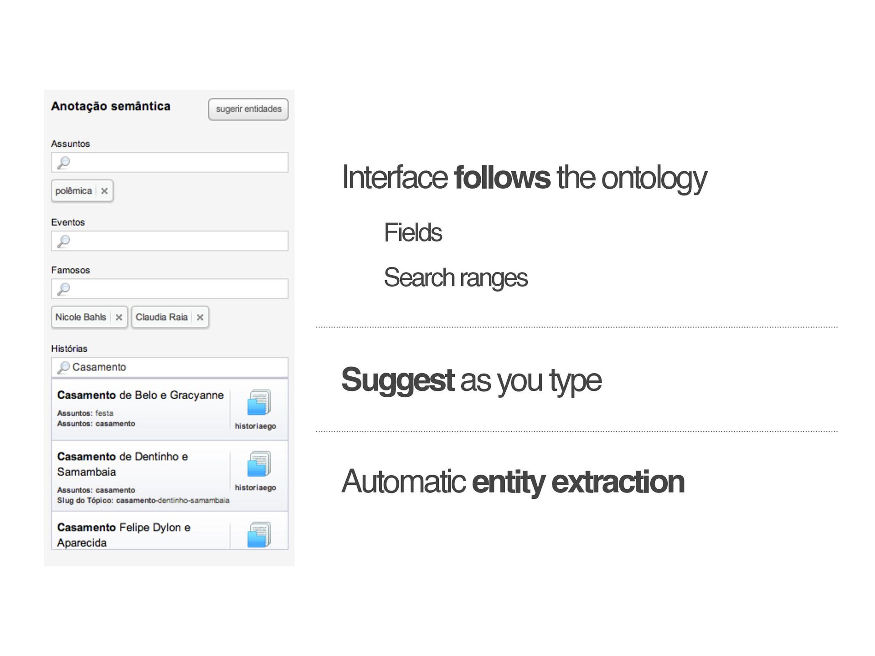Screen dimensions: 875x656
Task: Focus the Famosos search field
Action: (178, 289)
